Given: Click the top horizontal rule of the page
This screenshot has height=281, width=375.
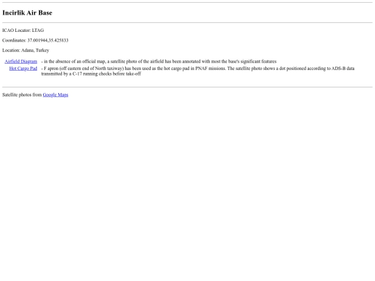Looking at the screenshot, I should (187, 2).
